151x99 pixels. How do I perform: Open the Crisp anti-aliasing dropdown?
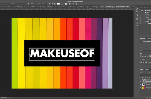pyautogui.click(x=44, y=4)
